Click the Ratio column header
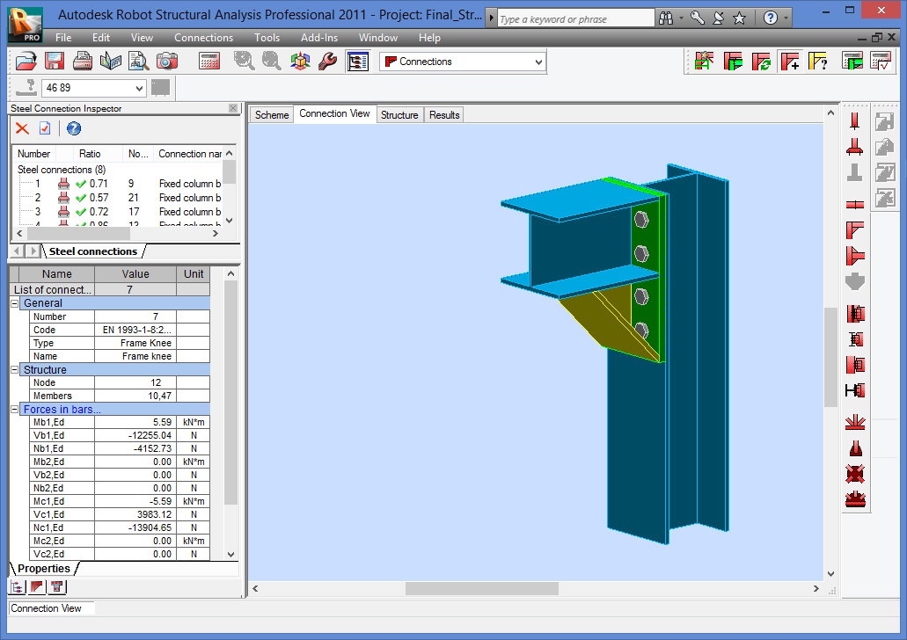The width and height of the screenshot is (907, 640). [x=90, y=154]
